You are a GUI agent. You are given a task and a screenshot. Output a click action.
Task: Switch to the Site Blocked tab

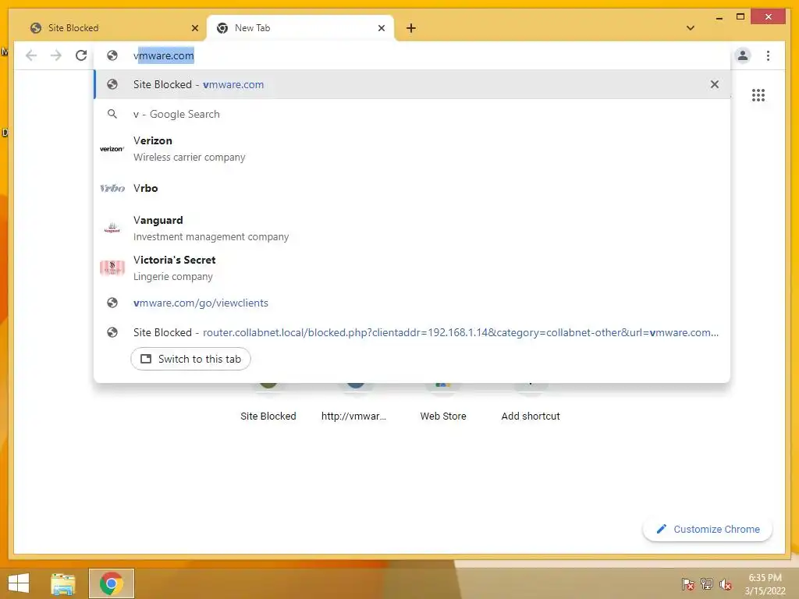pyautogui.click(x=113, y=28)
